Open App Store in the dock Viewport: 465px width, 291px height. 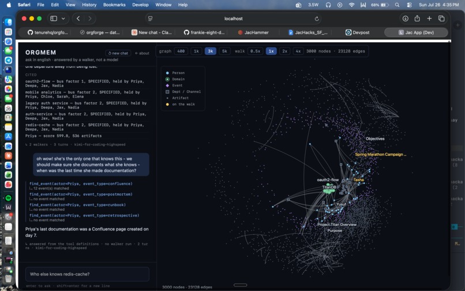click(8, 137)
